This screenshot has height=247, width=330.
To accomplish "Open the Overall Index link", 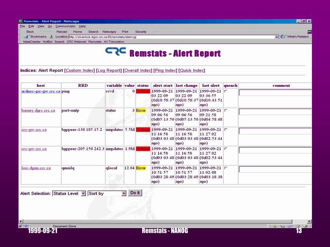I will coord(137,70).
